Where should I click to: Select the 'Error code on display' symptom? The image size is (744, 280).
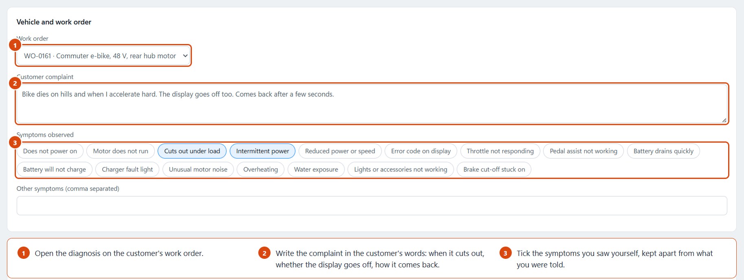421,151
